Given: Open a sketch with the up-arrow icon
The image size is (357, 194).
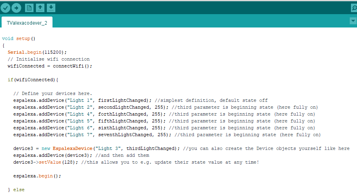Looking at the screenshot, I should coord(40,8).
